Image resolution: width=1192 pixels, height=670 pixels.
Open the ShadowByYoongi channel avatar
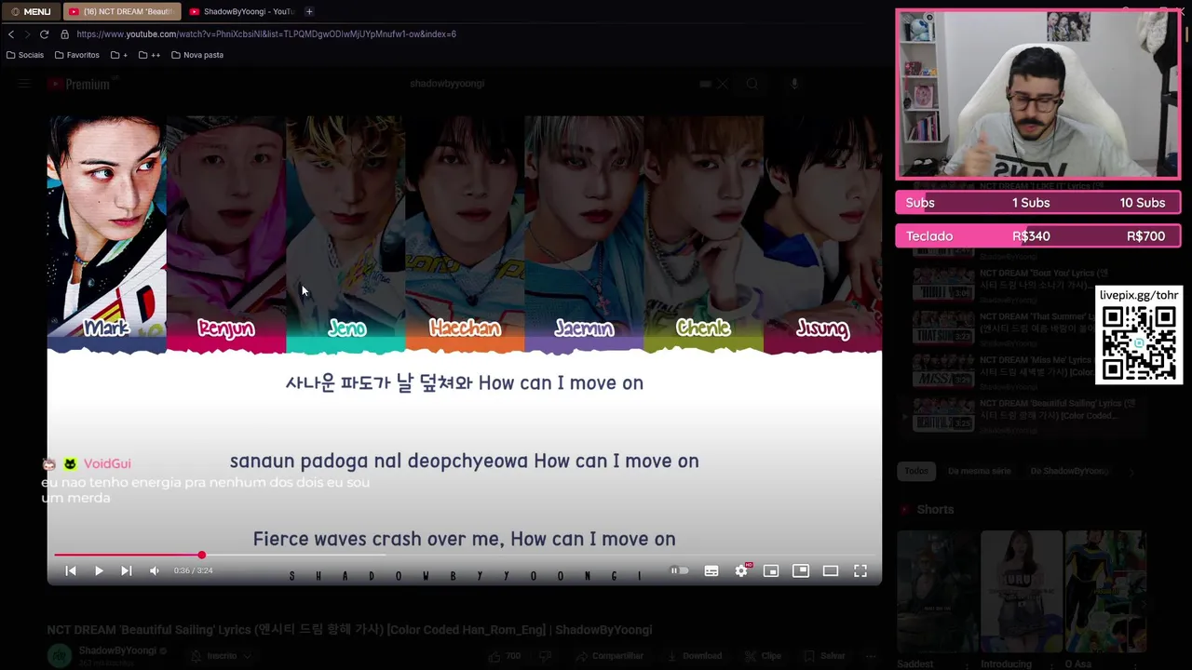[59, 657]
